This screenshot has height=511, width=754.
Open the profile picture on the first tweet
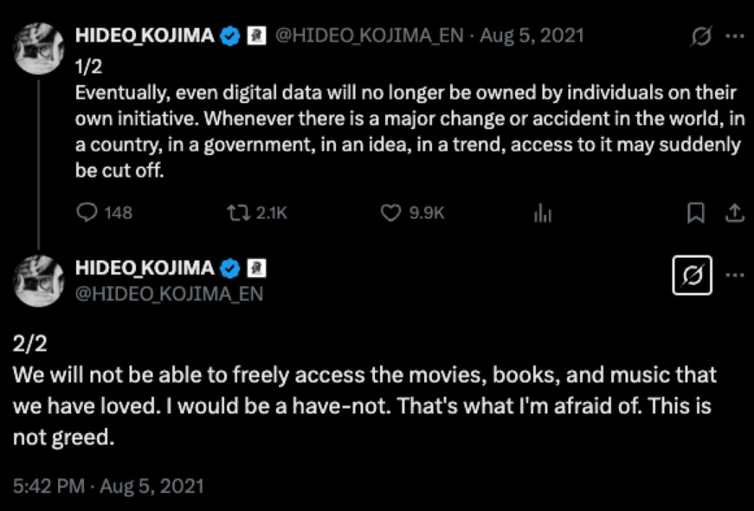pos(38,49)
